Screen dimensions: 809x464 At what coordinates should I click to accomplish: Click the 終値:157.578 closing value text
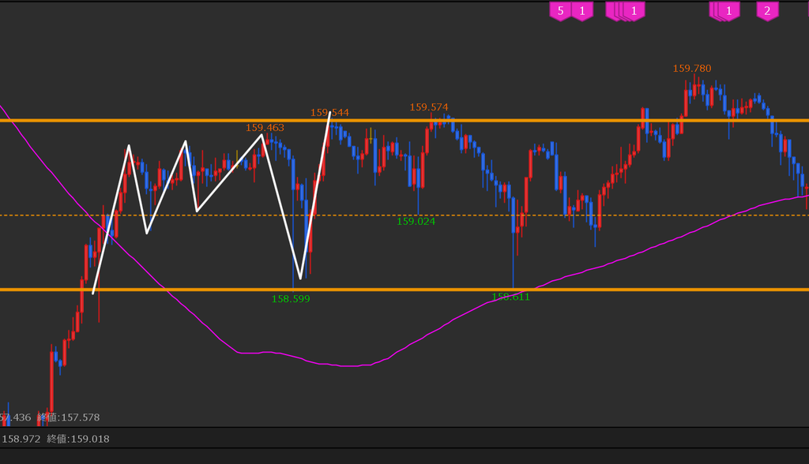69,417
